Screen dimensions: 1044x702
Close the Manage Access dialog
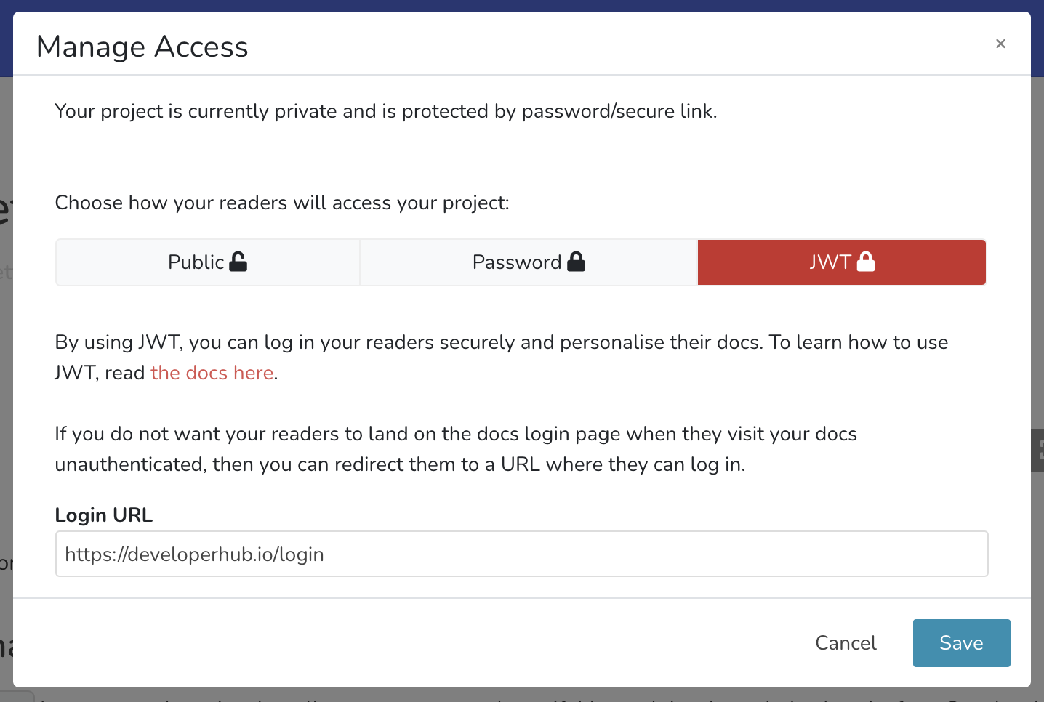pyautogui.click(x=1000, y=44)
